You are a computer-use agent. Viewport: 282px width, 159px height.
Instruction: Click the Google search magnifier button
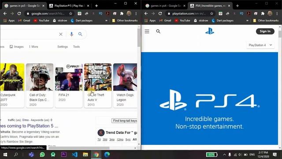click(80, 34)
